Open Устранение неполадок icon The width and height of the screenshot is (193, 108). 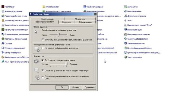click(x=3, y=48)
